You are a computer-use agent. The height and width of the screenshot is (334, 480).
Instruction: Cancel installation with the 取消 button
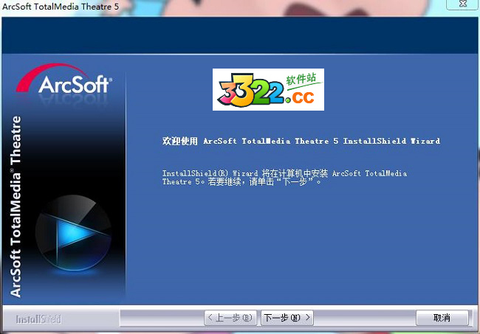click(x=442, y=318)
